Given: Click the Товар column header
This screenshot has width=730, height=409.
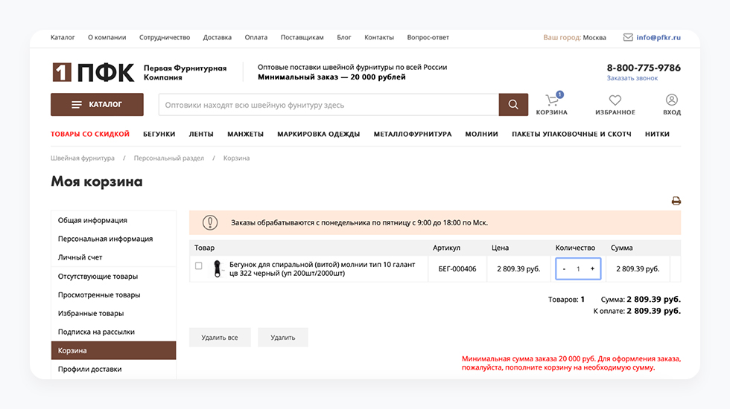Looking at the screenshot, I should coord(204,248).
